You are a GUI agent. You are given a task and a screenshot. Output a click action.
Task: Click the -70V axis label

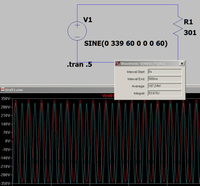click(6, 149)
